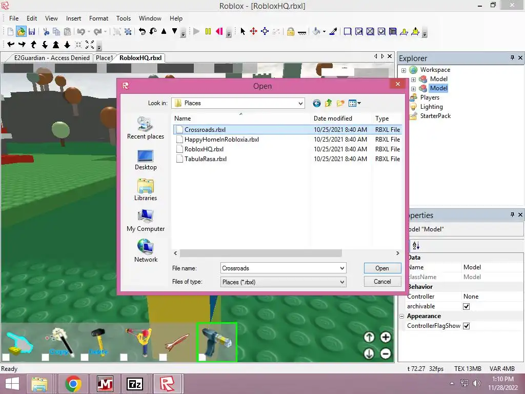The height and width of the screenshot is (394, 525).
Task: Select the red Move cross tool
Action: [x=253, y=31]
